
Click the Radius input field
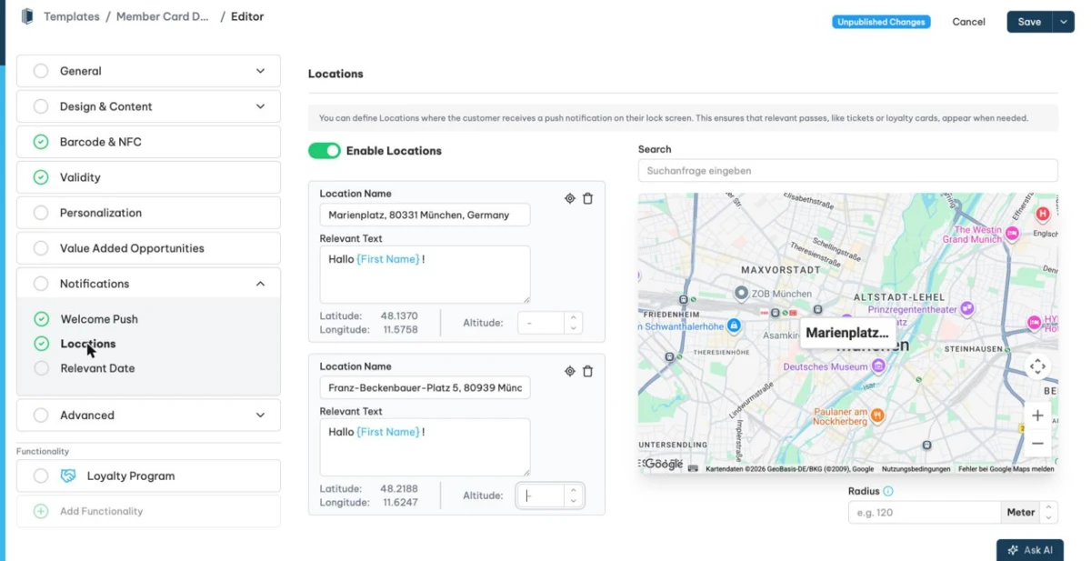coord(925,512)
